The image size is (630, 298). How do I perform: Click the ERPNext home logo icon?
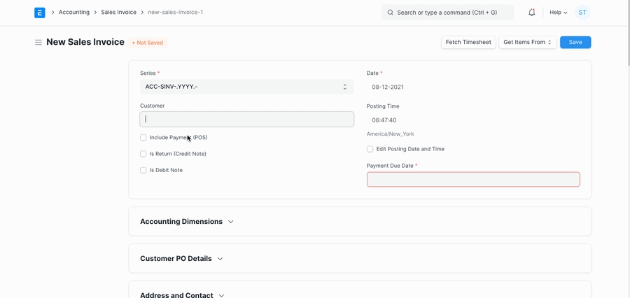tap(40, 13)
